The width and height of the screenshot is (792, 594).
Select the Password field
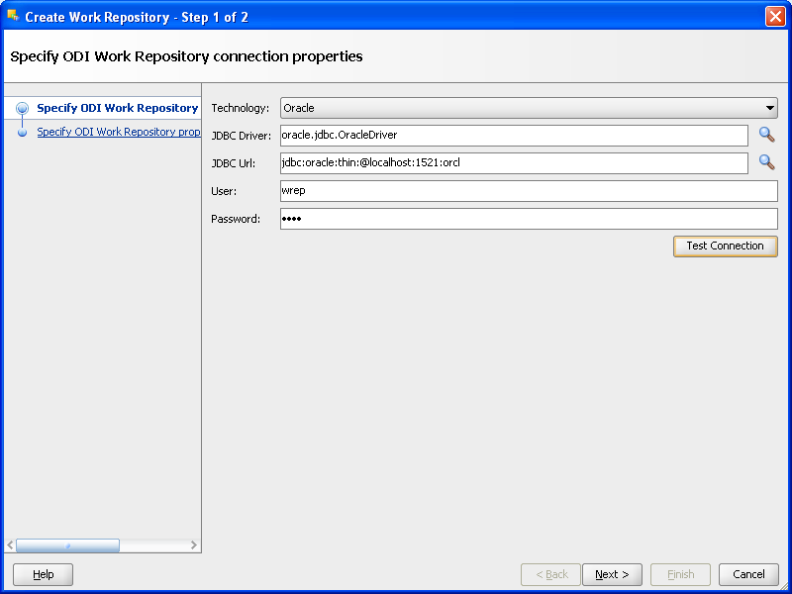pos(529,219)
